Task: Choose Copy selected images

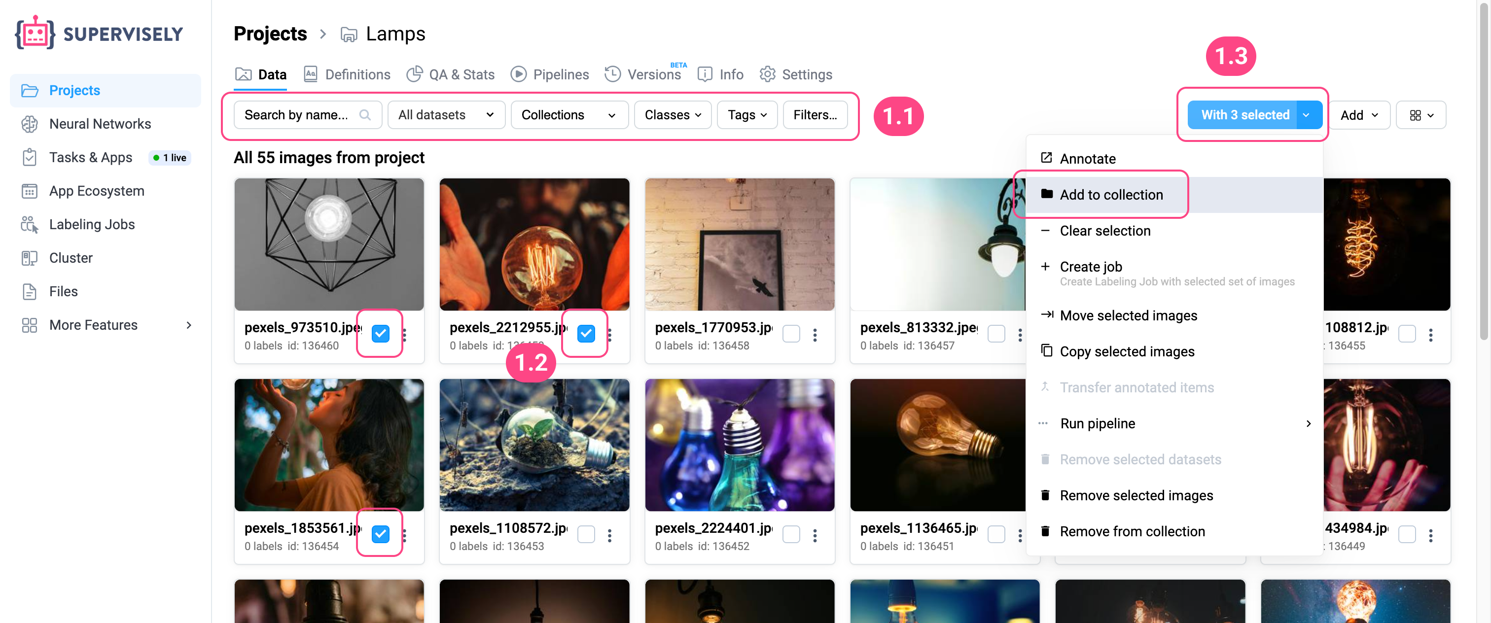Action: (1174, 352)
